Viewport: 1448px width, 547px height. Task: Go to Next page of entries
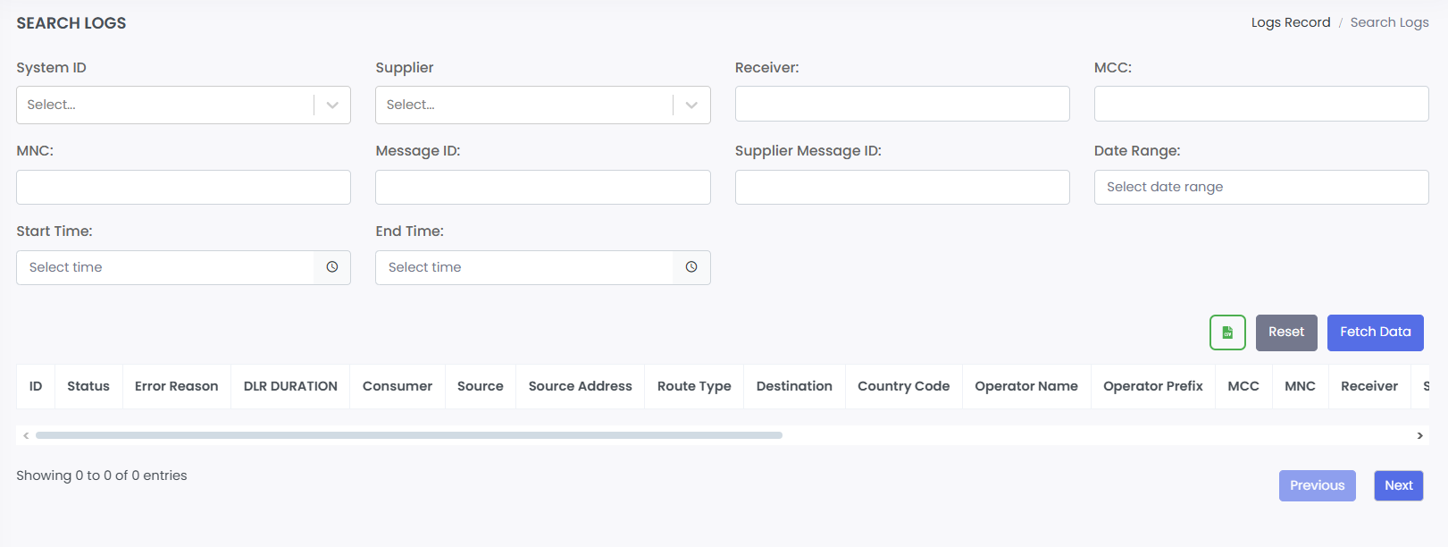click(x=1398, y=485)
